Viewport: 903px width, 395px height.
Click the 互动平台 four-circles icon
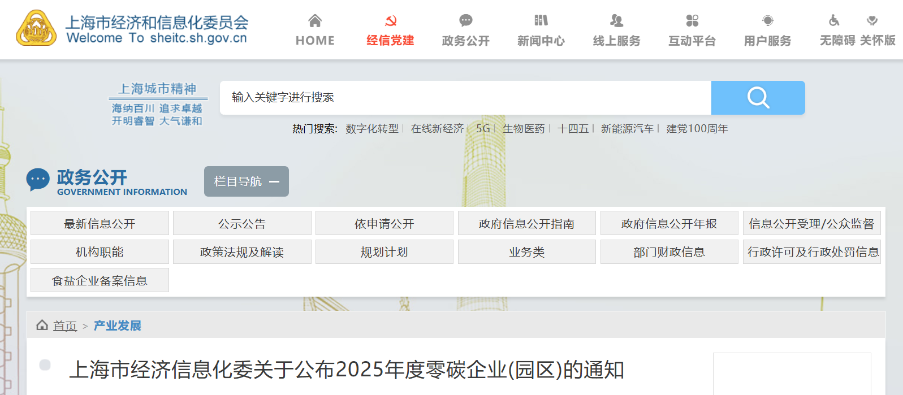tap(692, 21)
